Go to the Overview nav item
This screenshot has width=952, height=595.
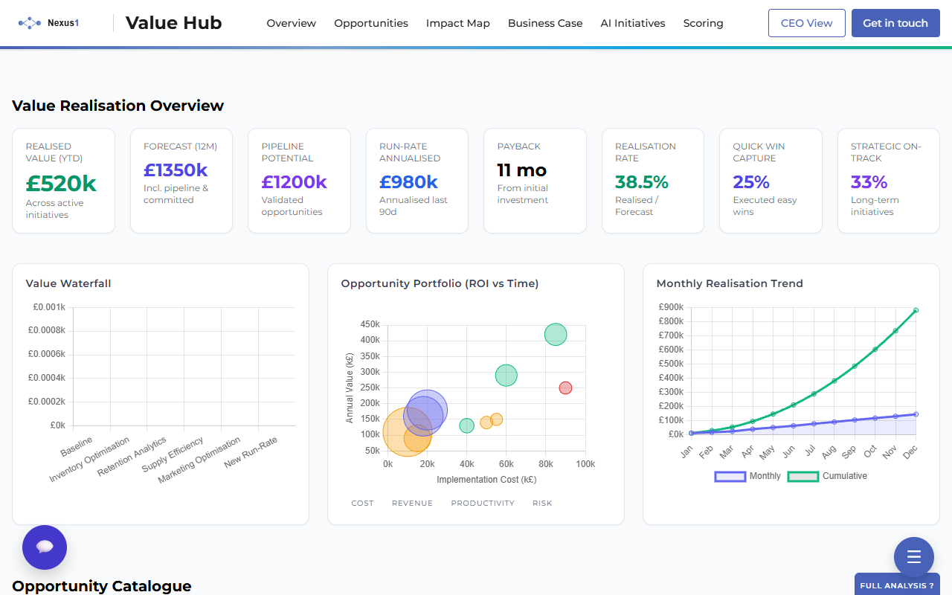[x=291, y=23]
